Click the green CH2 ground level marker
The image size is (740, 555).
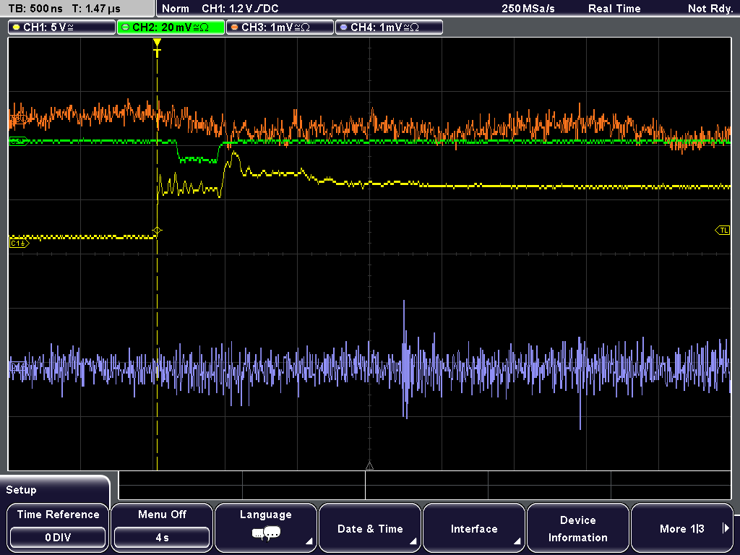(x=19, y=141)
